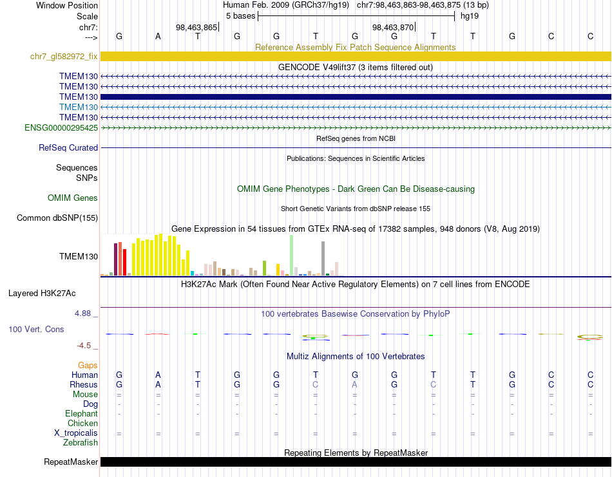The width and height of the screenshot is (612, 477).
Task: Select the thick dark blue TMEM130 exon bar
Action: coord(356,97)
